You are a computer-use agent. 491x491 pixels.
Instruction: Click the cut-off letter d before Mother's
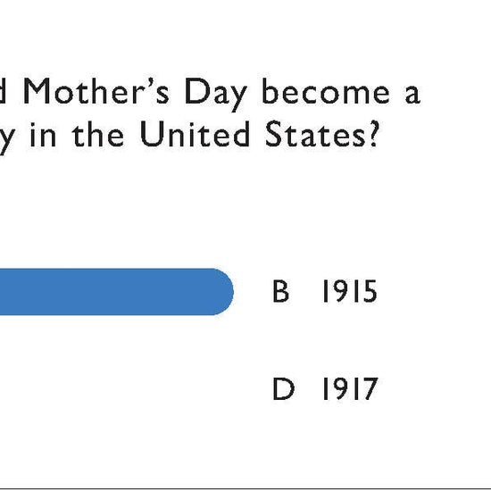[x=3, y=91]
